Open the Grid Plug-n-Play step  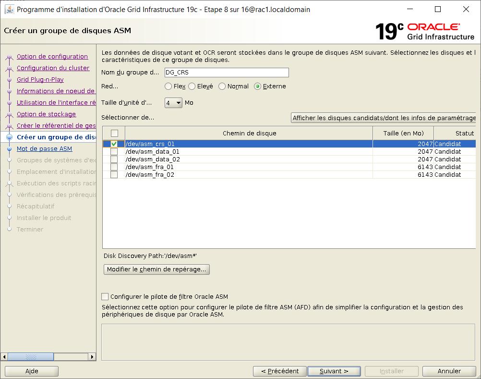point(40,79)
